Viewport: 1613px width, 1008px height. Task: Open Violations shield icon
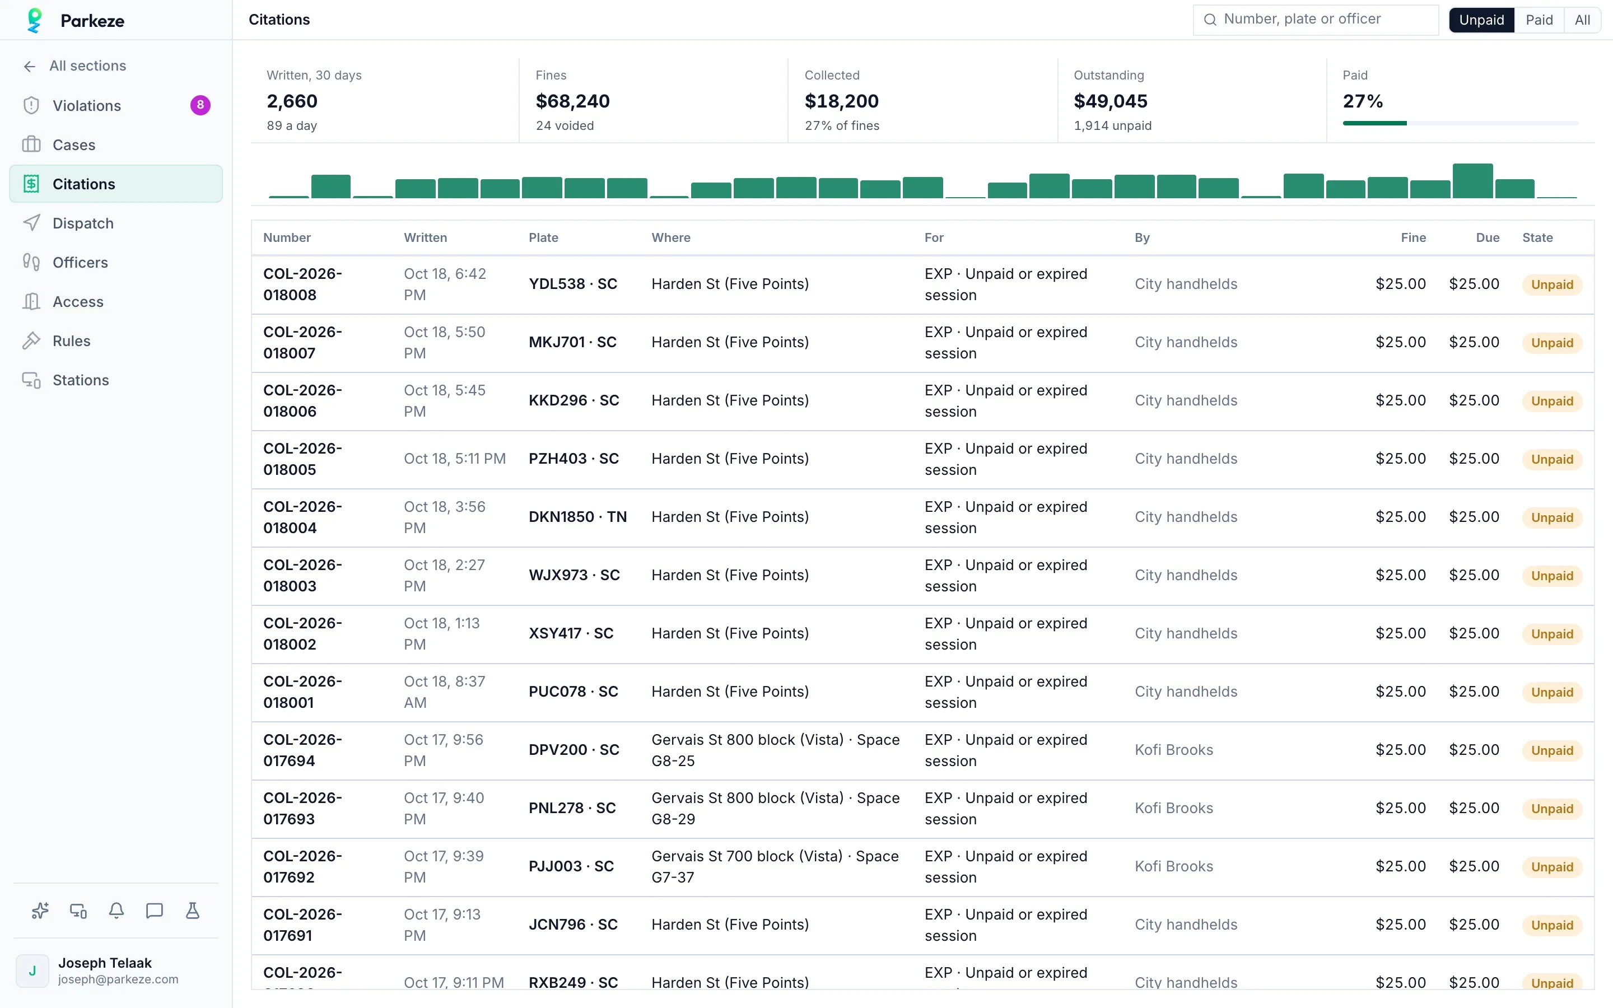(31, 105)
